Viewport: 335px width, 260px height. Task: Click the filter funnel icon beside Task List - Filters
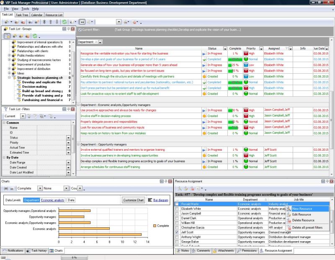point(5,109)
